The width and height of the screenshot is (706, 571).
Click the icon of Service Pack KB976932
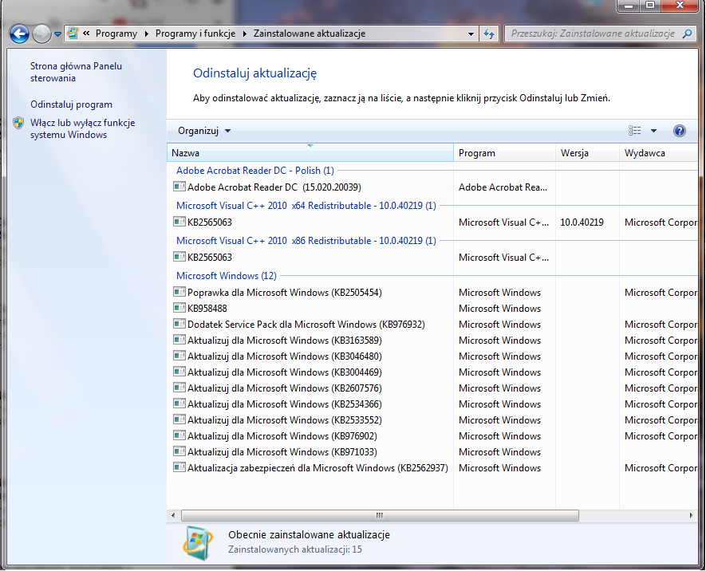[179, 324]
